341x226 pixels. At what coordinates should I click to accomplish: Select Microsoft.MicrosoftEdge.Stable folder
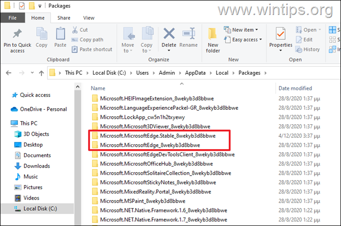point(153,136)
